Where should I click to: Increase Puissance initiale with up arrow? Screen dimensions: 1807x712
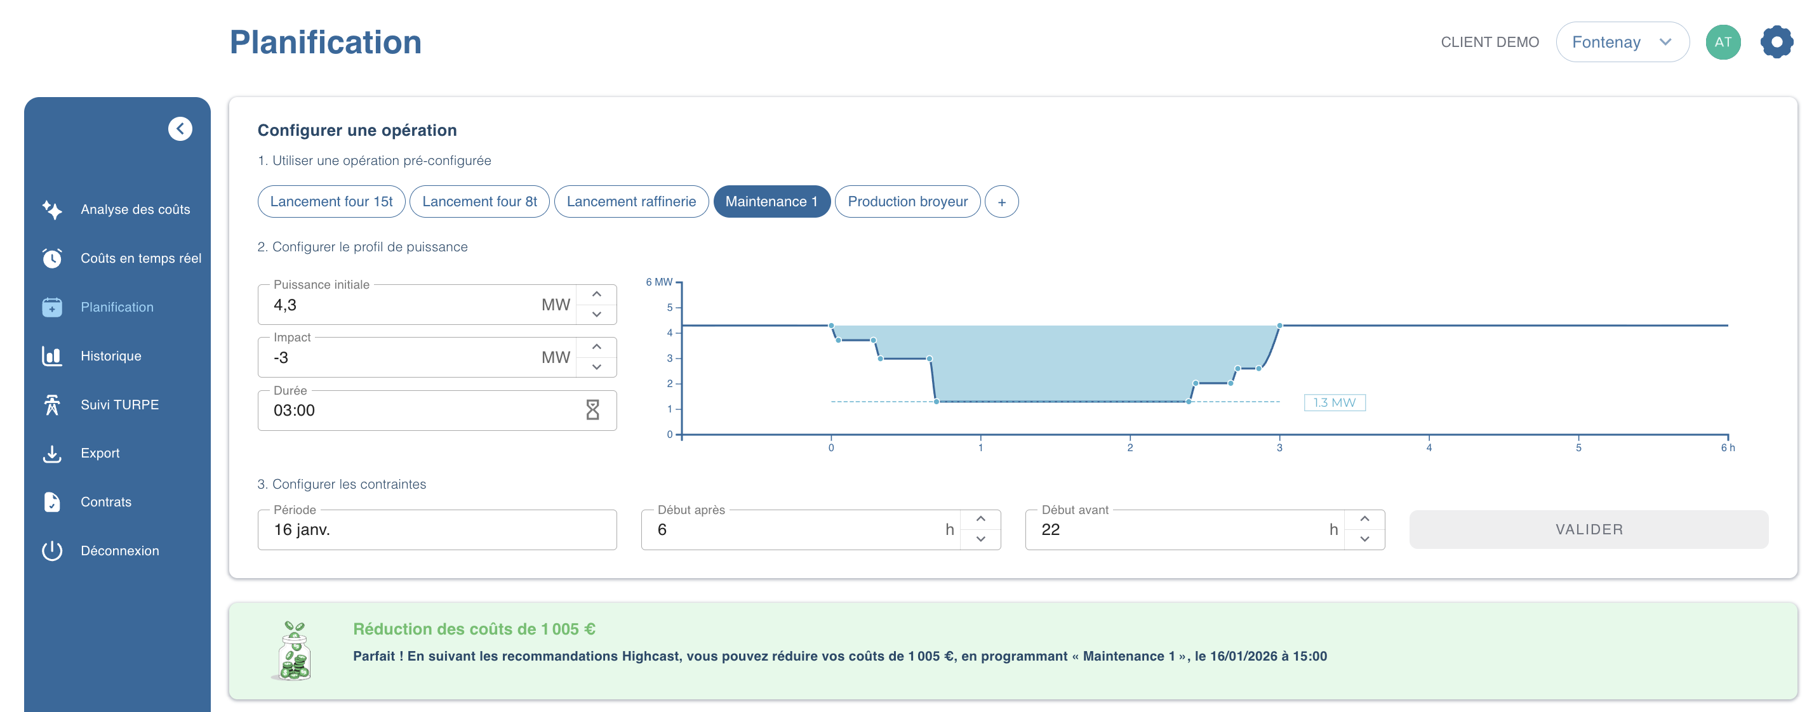tap(596, 294)
